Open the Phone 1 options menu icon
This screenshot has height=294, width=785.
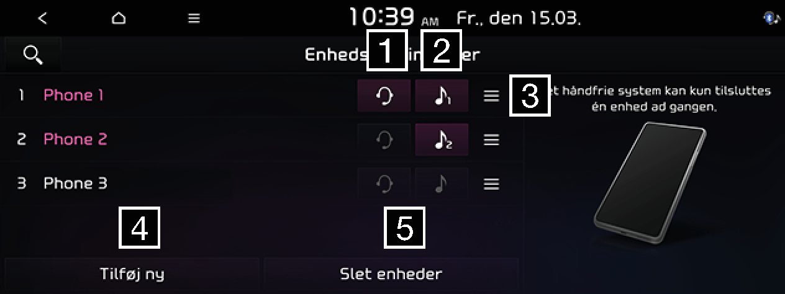491,96
